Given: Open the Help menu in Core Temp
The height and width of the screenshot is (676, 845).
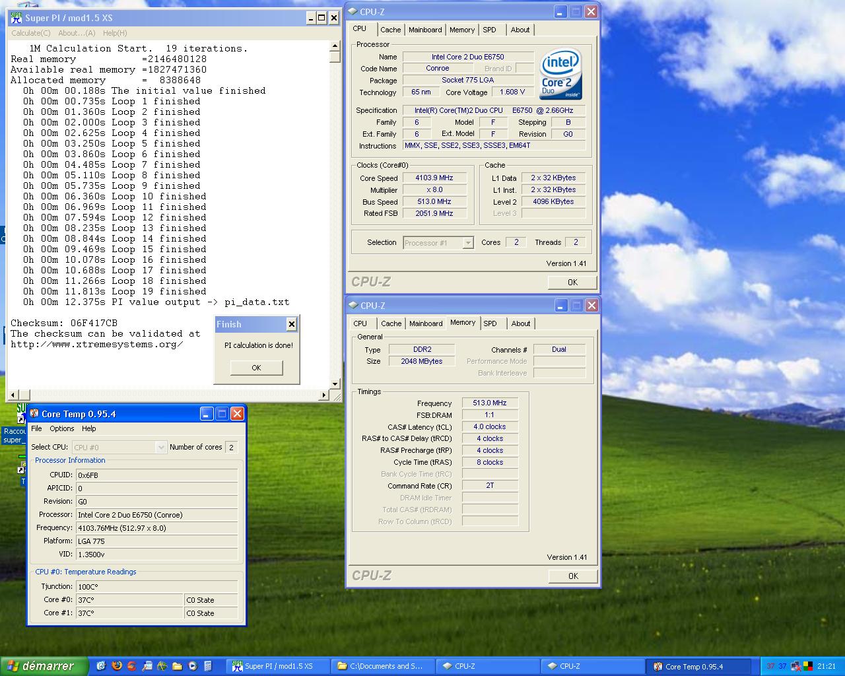Looking at the screenshot, I should (x=89, y=428).
